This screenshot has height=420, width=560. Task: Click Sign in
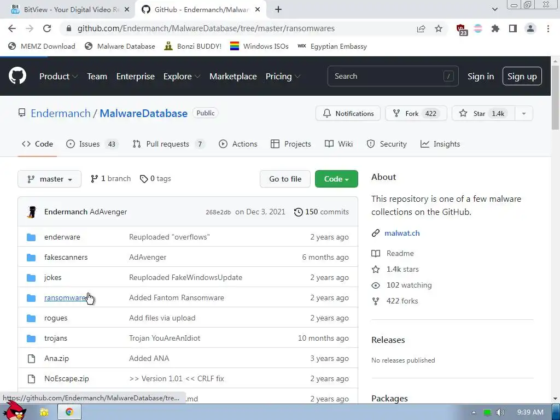pos(481,77)
